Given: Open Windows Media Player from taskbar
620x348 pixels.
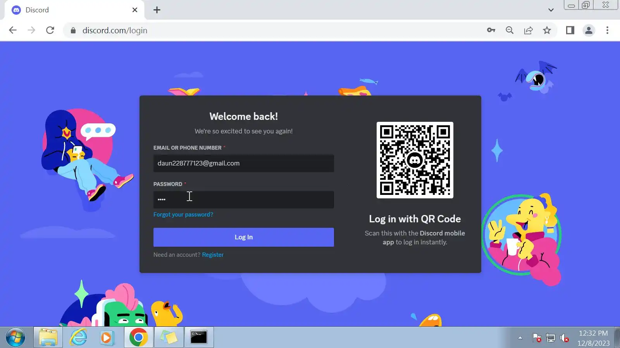Looking at the screenshot, I should coord(107,338).
